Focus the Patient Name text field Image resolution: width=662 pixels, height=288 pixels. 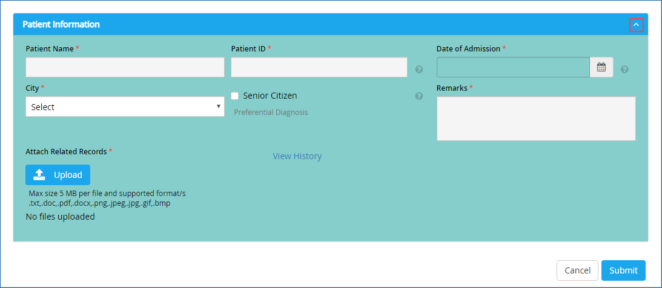[x=125, y=67]
